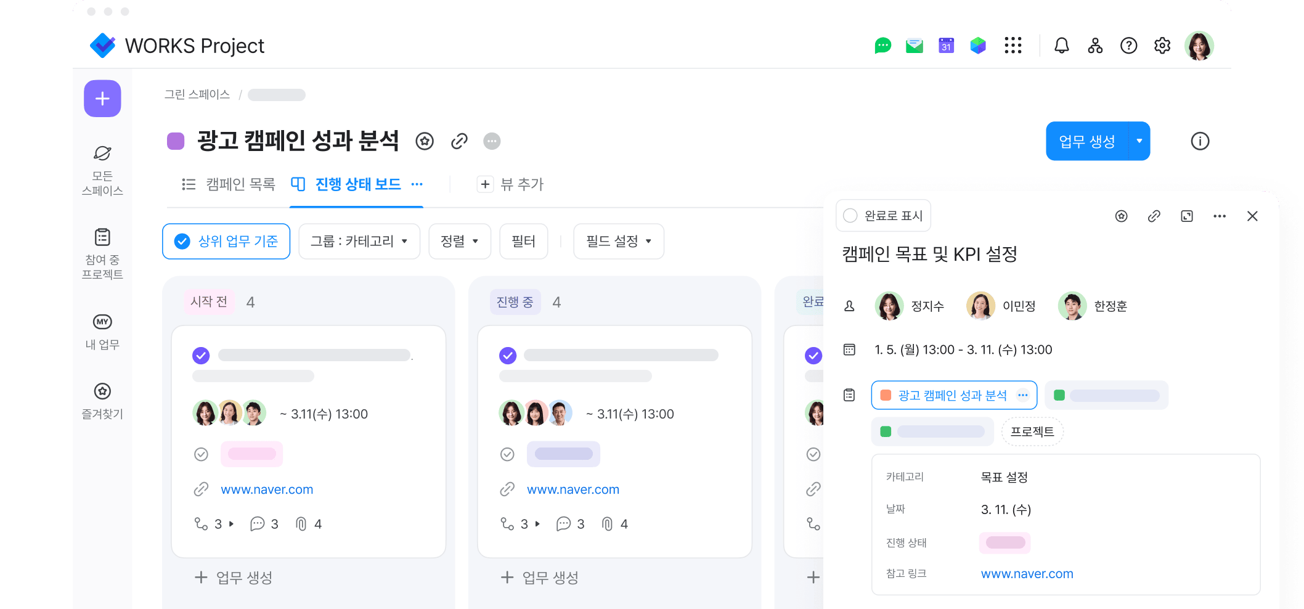
Task: Click the purple plus create button
Action: (x=102, y=99)
